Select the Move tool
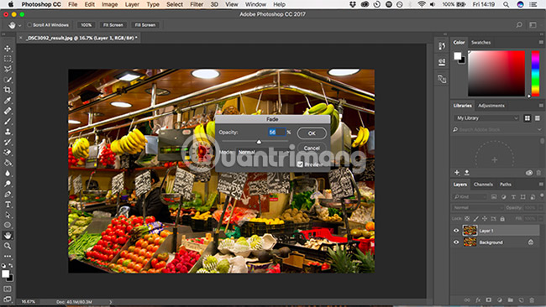This screenshot has width=546, height=307. (x=8, y=49)
